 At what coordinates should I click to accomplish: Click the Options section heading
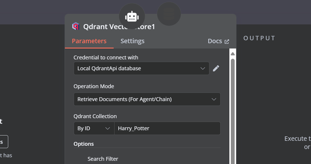point(84,144)
